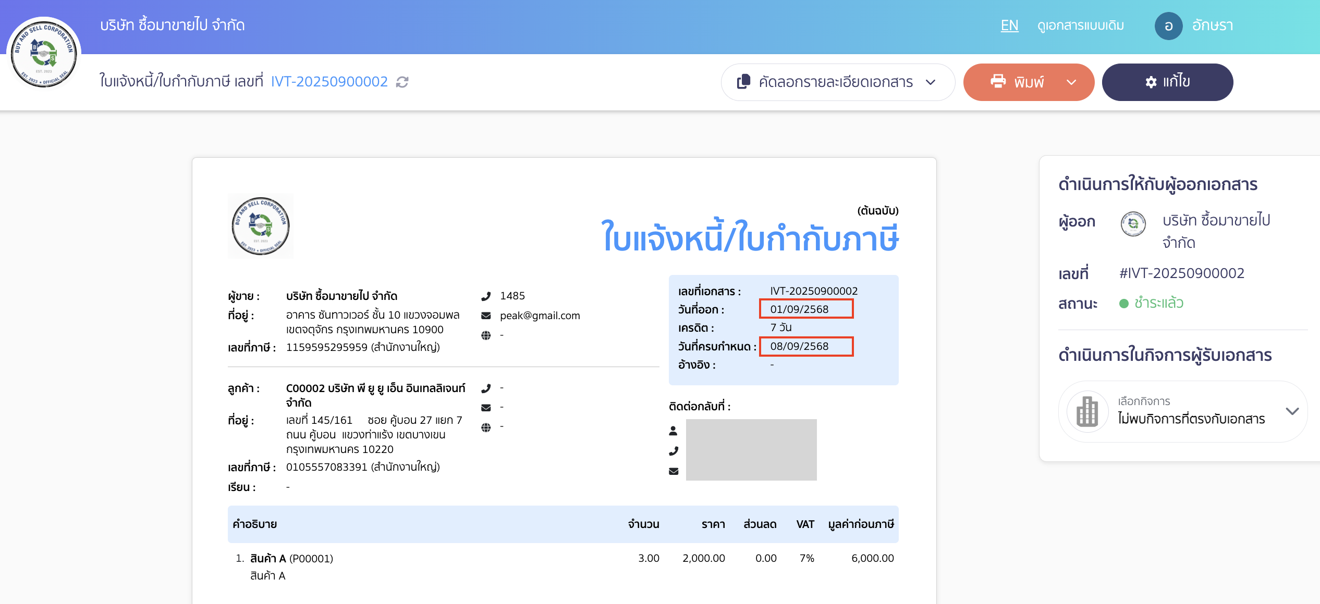Viewport: 1320px width, 604px height.
Task: Click the company logo in top-left header
Action: (x=44, y=54)
